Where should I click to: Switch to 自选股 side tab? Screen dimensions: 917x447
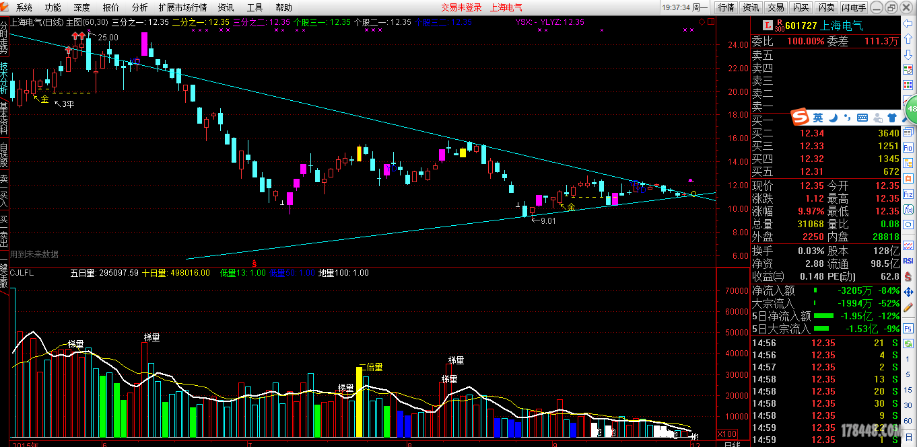[x=4, y=155]
